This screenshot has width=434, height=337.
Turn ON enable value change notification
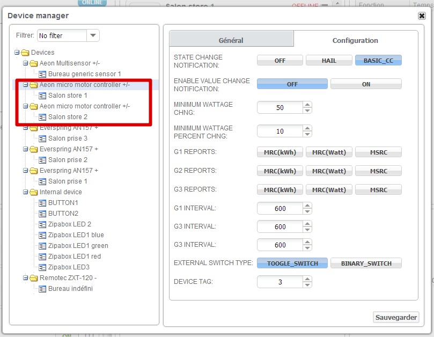(366, 84)
